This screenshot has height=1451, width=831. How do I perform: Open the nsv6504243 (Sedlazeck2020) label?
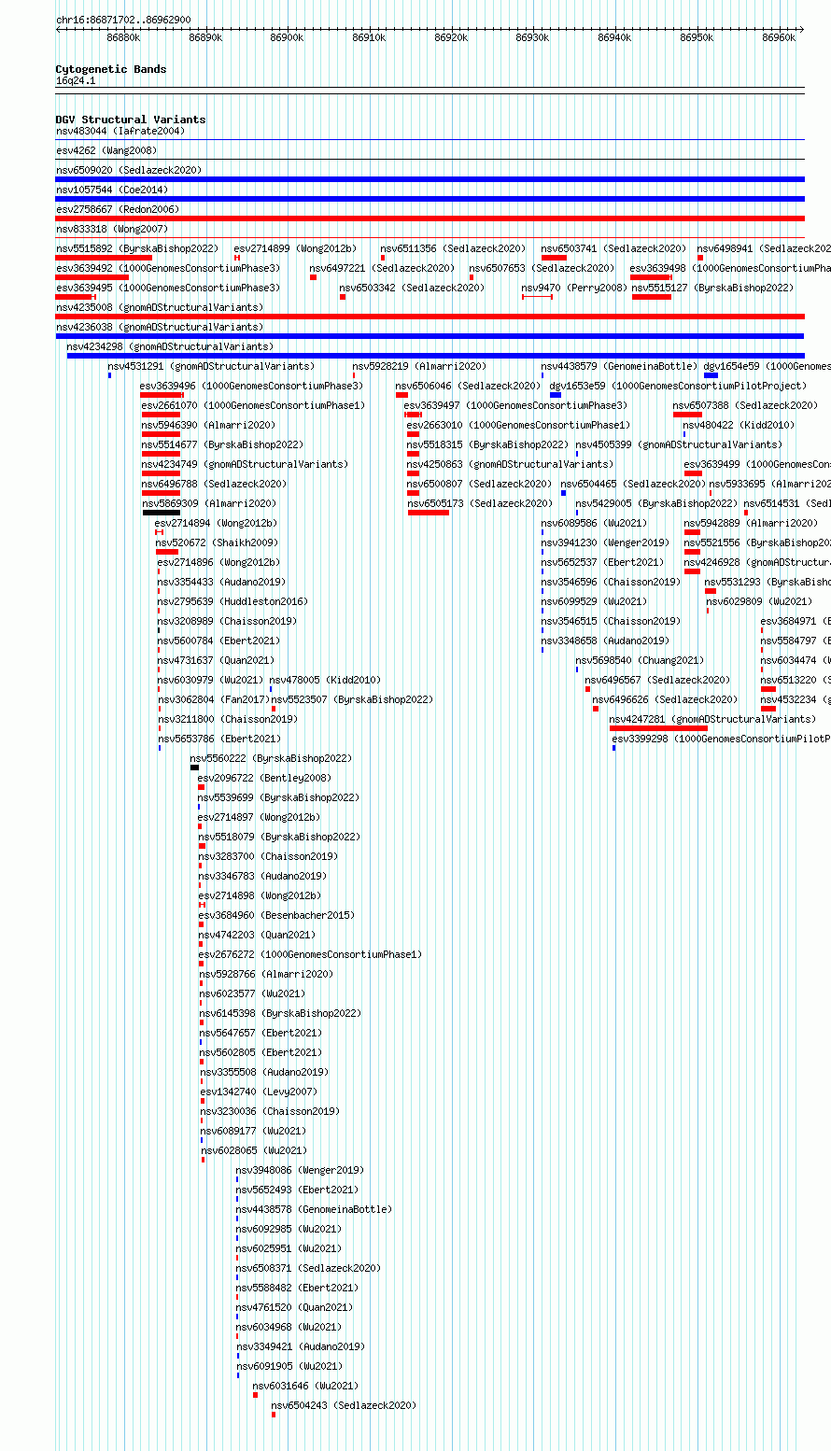344,1405
